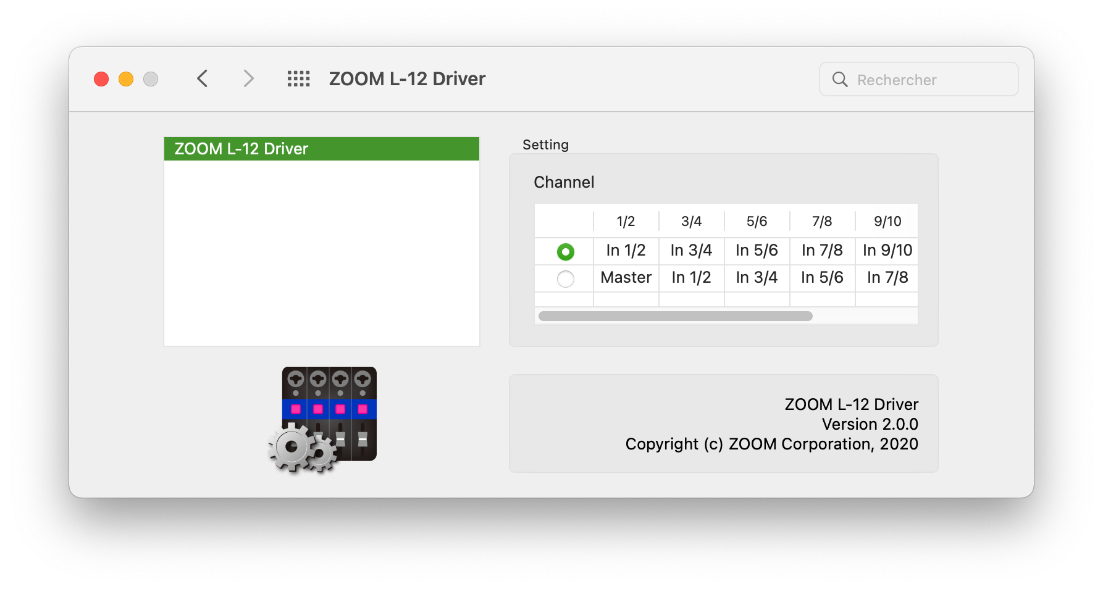This screenshot has height=589, width=1103.
Task: Click the Master cell
Action: click(626, 277)
